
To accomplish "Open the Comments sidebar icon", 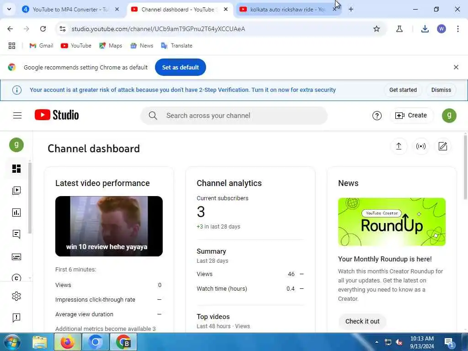I will click(16, 234).
